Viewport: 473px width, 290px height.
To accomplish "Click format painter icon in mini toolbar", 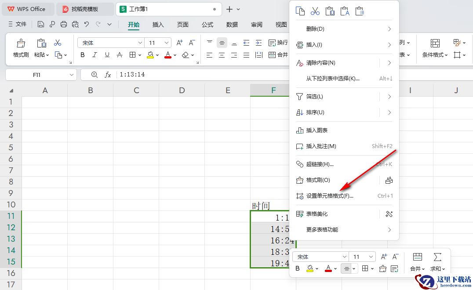I will pos(383,268).
